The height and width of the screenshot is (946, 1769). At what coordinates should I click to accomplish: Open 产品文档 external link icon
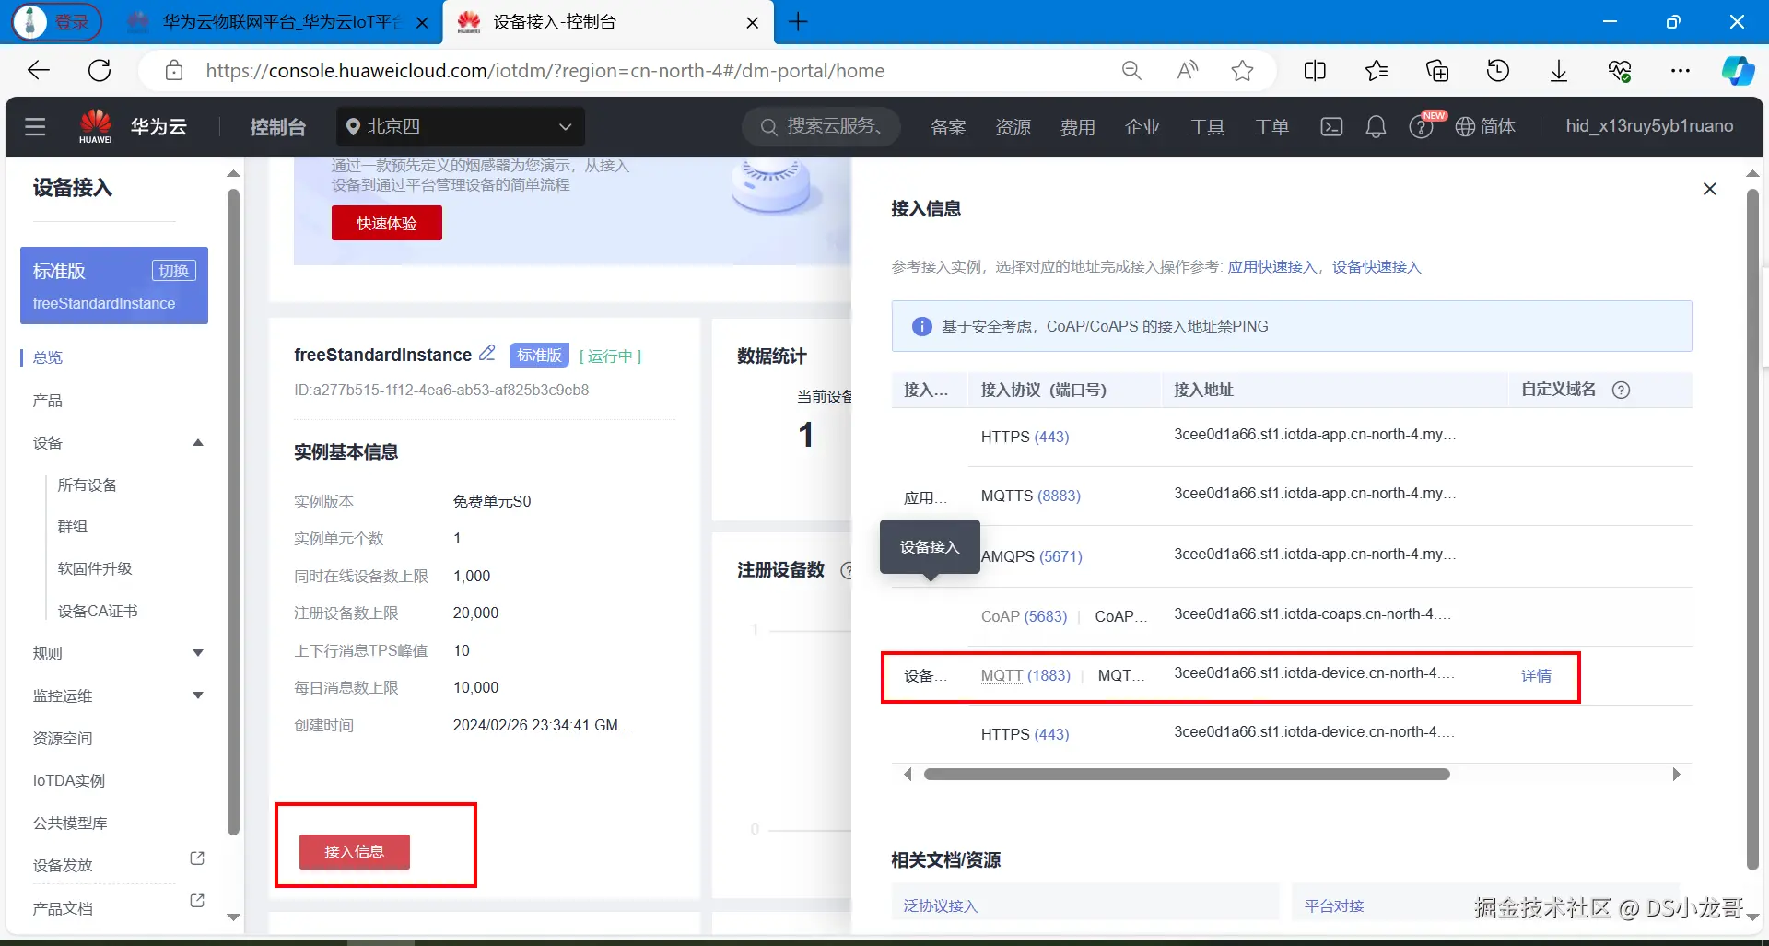[x=197, y=901]
